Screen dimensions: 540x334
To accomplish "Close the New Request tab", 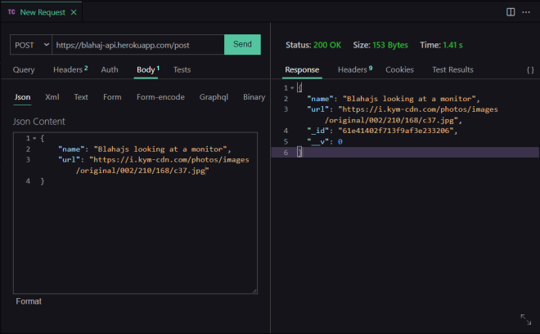I will tap(73, 12).
